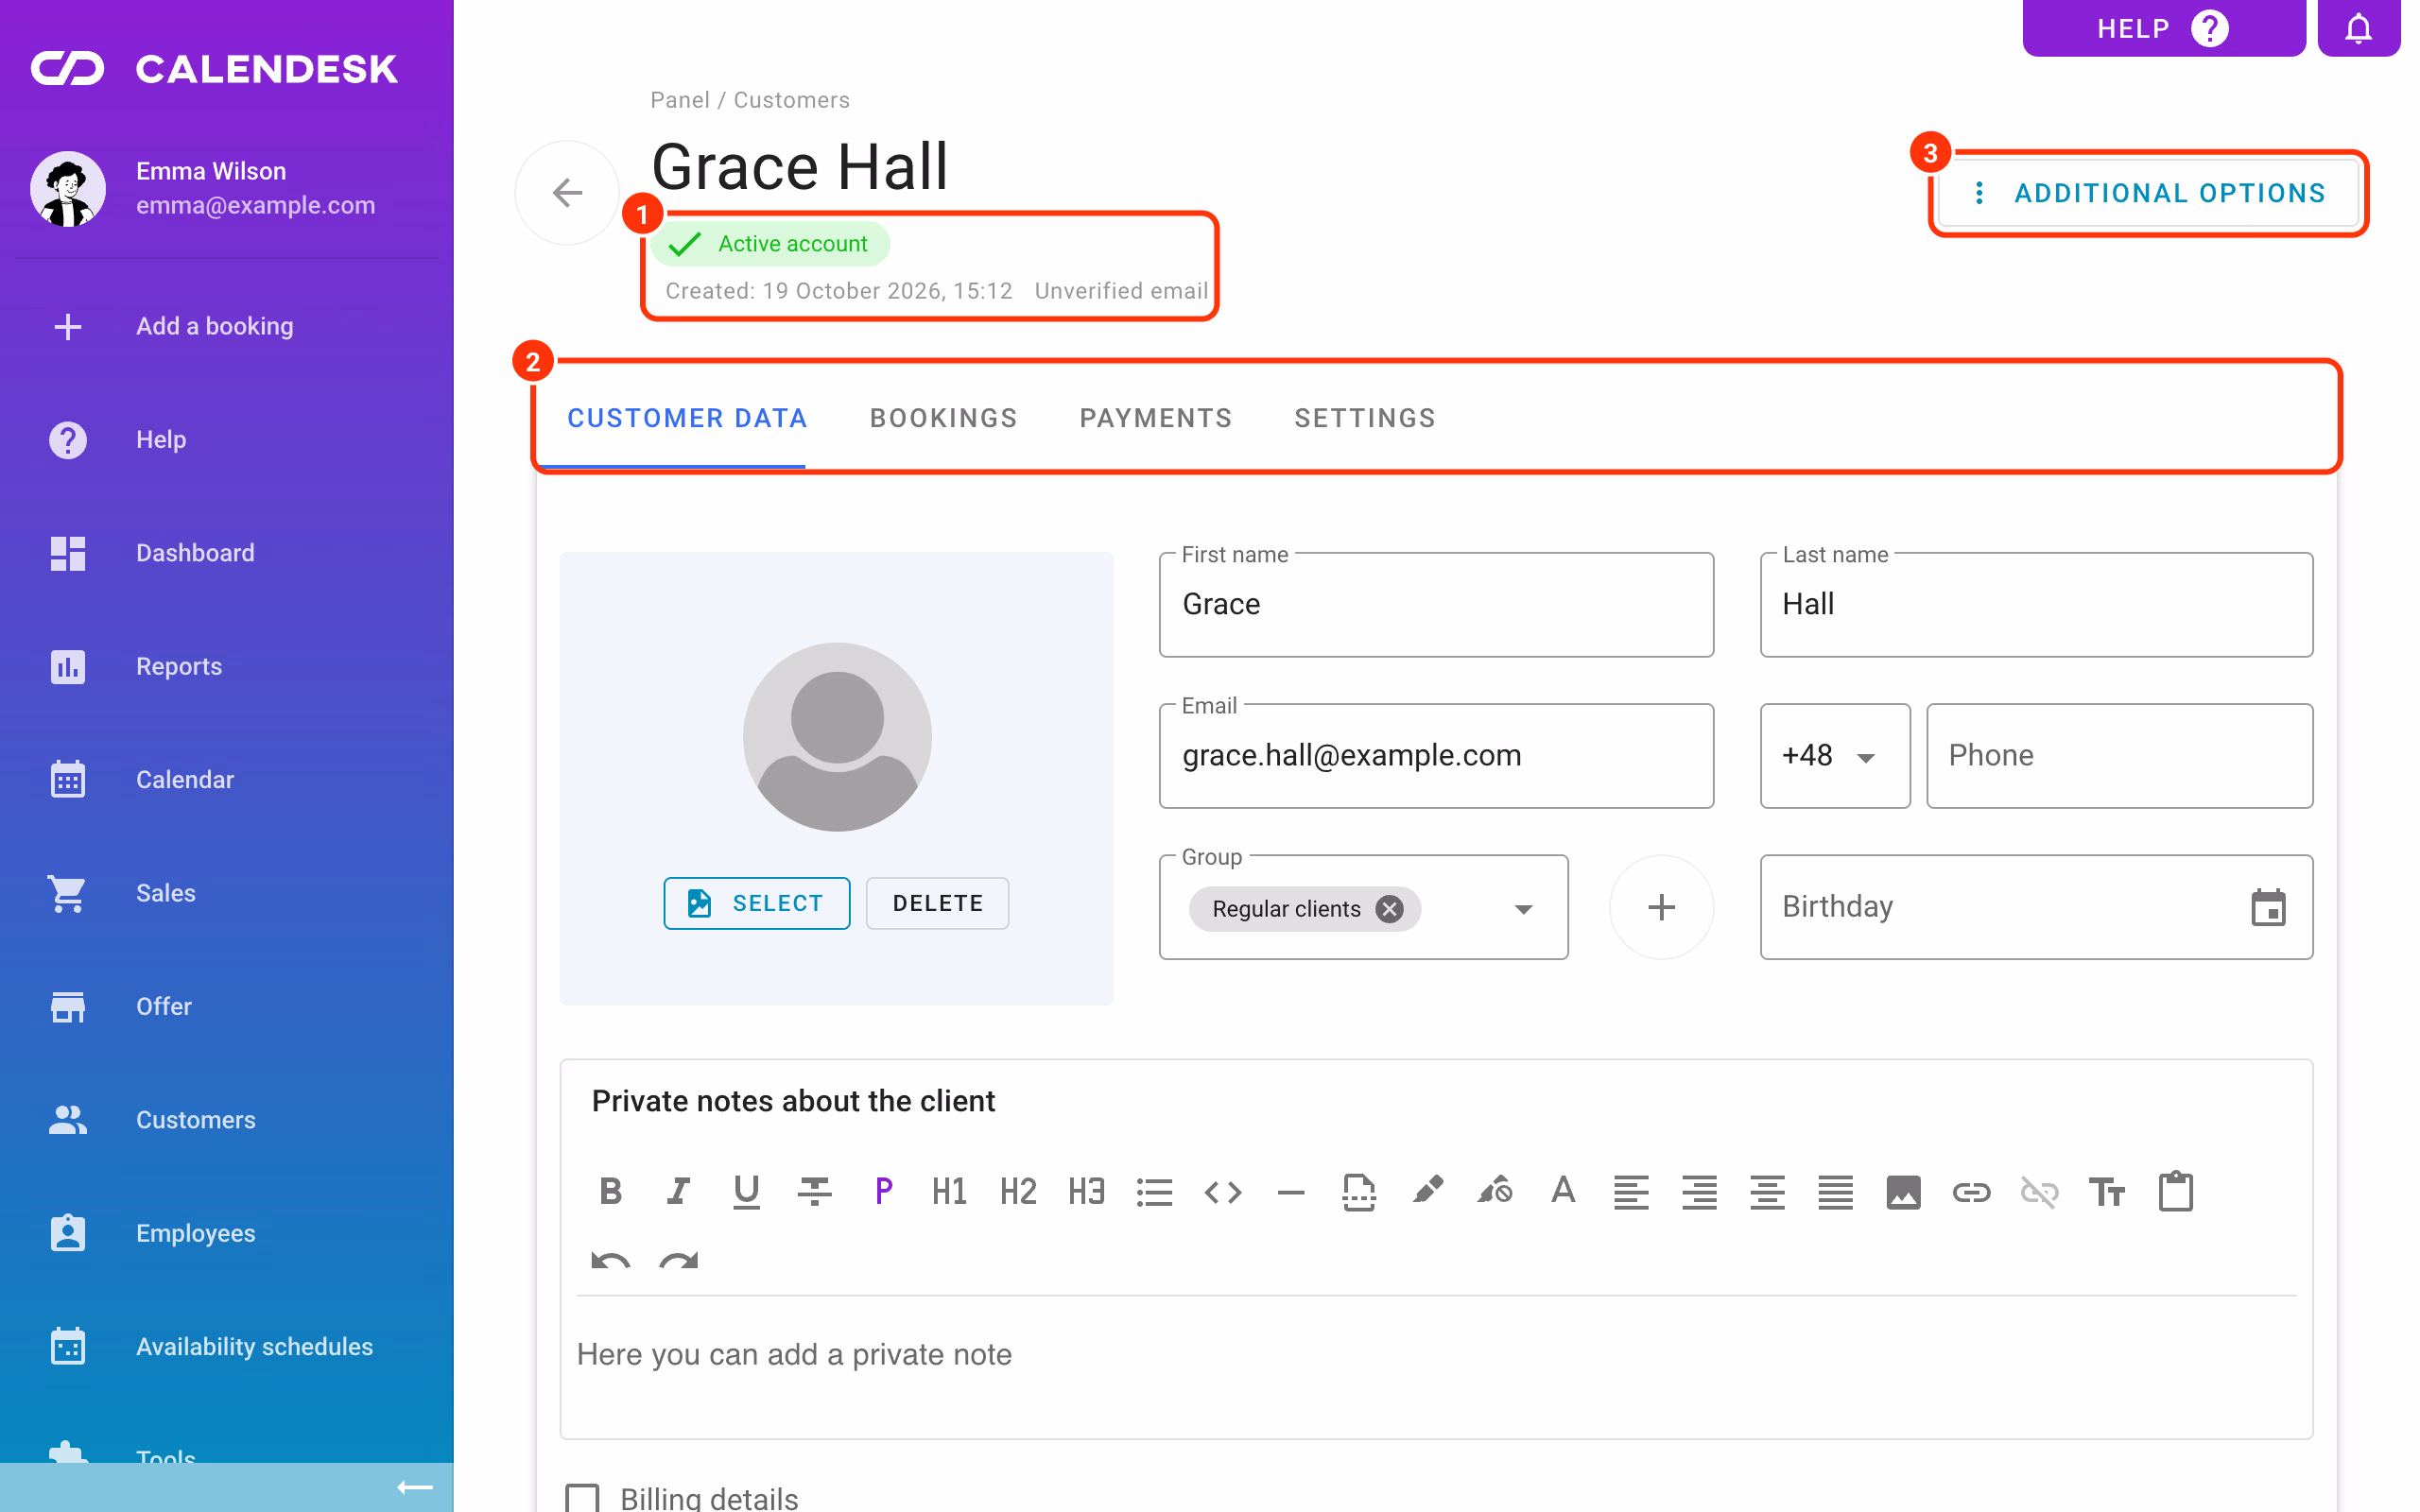The width and height of the screenshot is (2420, 1512).
Task: Click the Phone input field
Action: 2119,755
